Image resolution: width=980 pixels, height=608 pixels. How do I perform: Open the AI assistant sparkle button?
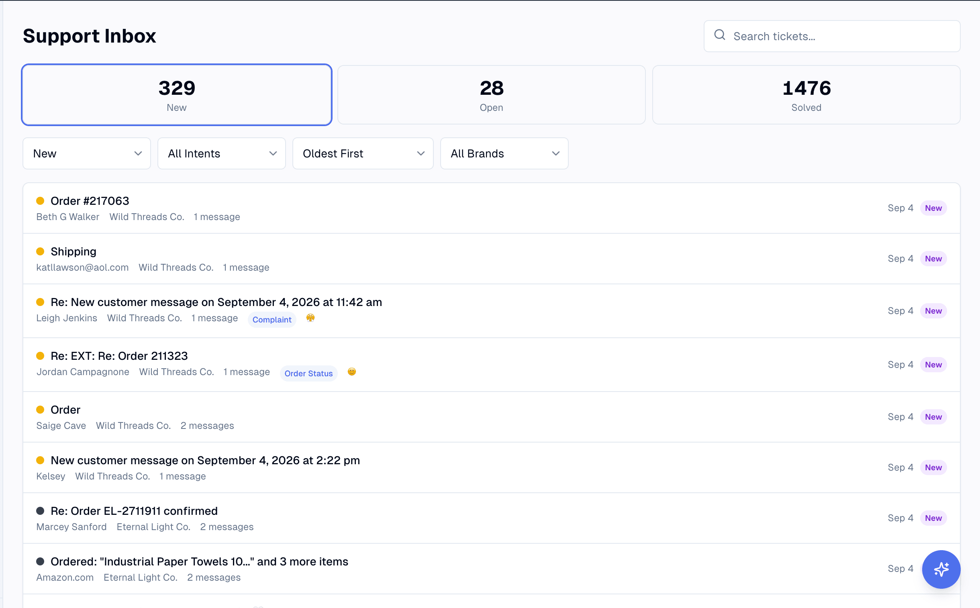tap(941, 569)
